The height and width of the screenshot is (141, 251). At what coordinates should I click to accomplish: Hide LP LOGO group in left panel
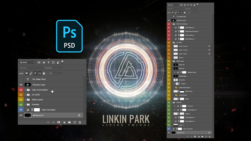click(x=21, y=95)
